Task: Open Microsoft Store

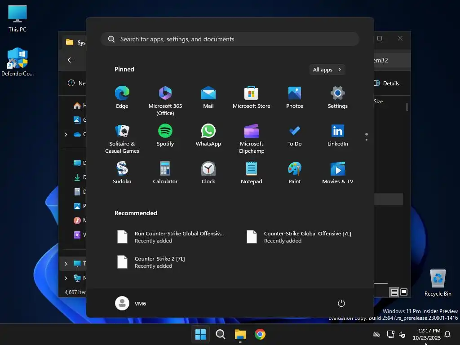Action: 252,97
